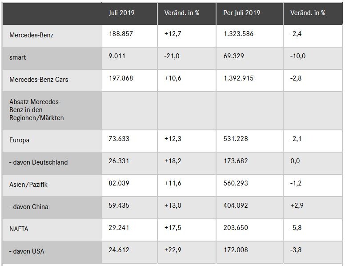
Task: Click the 0,0 change value for Deutschland
Action: [x=295, y=161]
